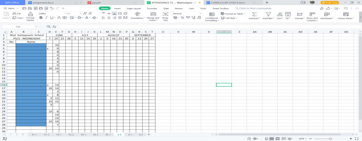Image resolution: width=362 pixels, height=141 pixels.
Task: Apply comma style thousands separator
Action: [x=188, y=18]
